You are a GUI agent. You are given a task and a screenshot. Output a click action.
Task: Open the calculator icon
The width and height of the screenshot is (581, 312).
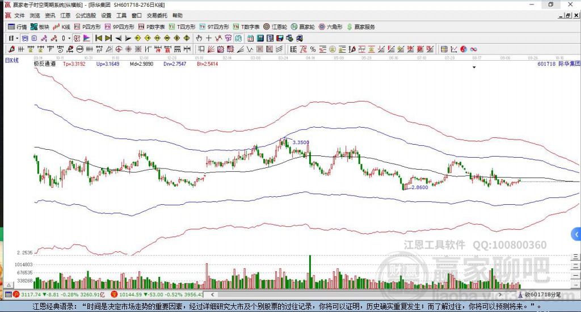coord(260,38)
